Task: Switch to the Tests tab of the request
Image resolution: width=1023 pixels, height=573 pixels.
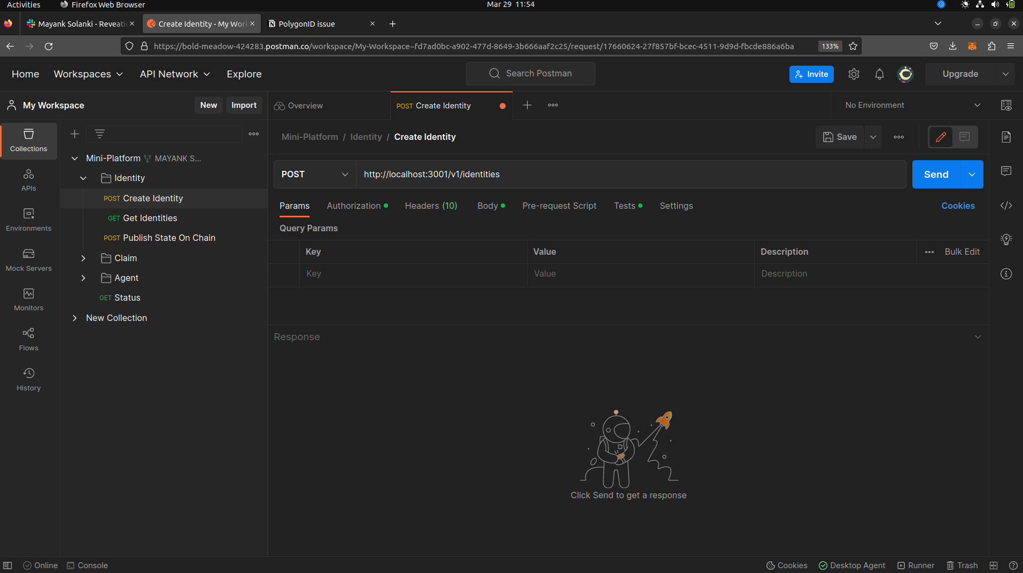Action: tap(624, 206)
